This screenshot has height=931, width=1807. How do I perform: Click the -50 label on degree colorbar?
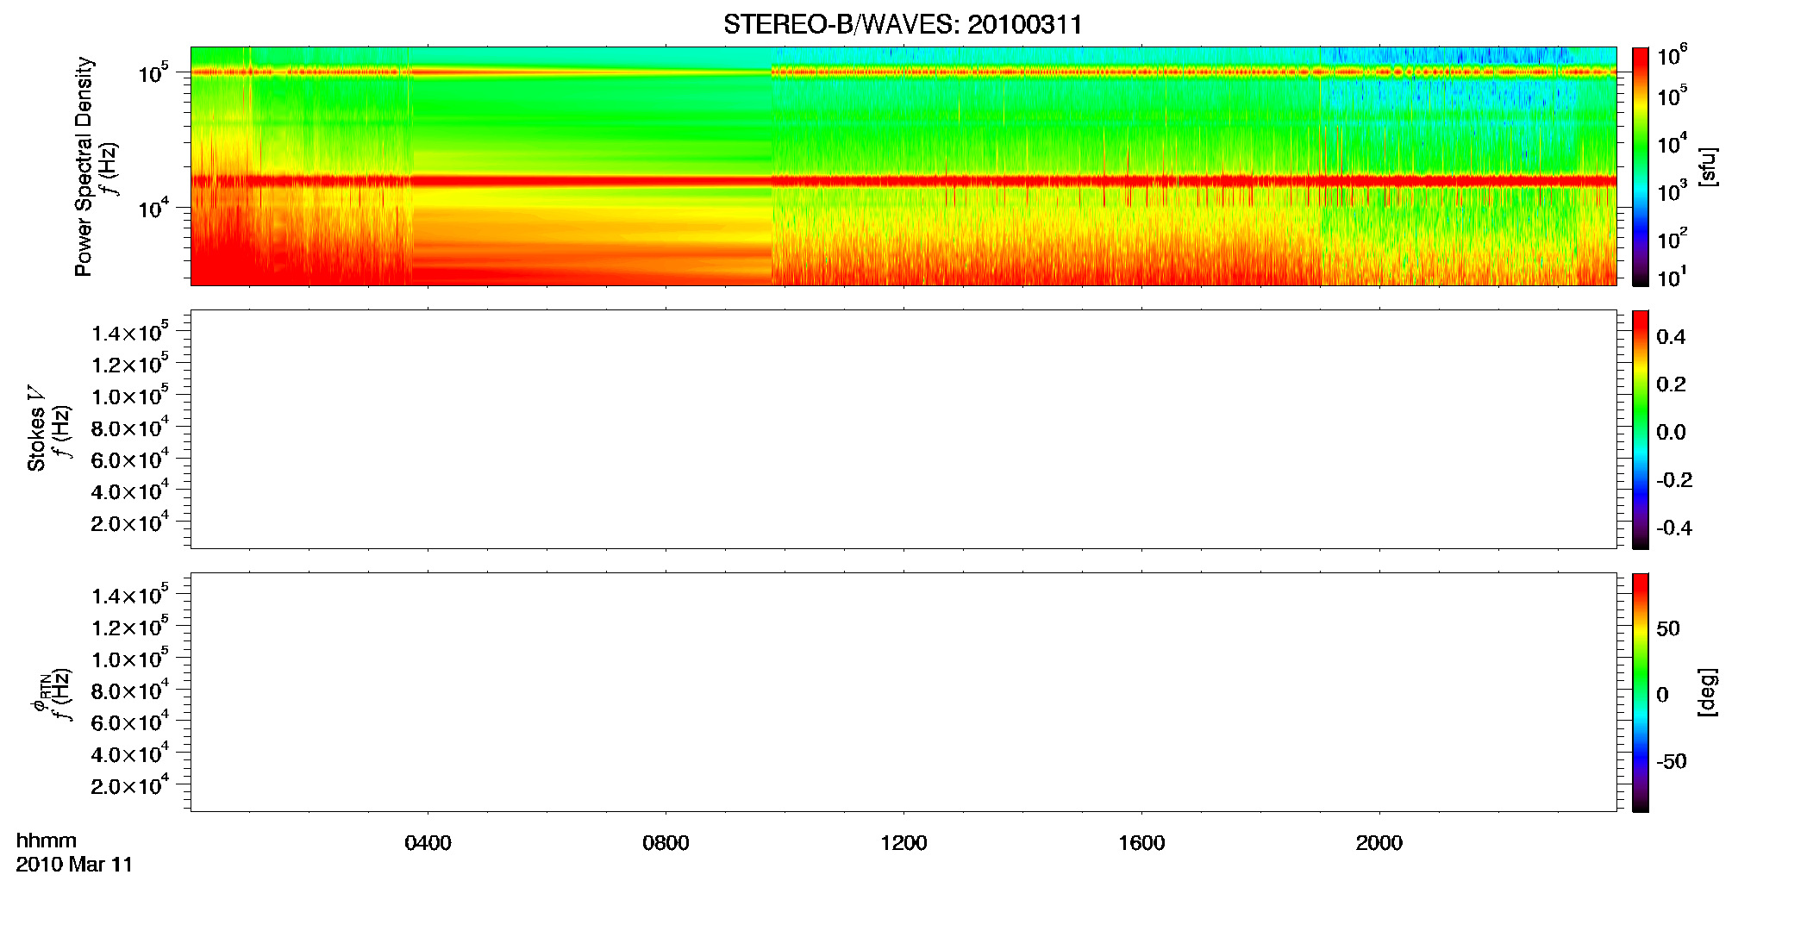point(1672,761)
